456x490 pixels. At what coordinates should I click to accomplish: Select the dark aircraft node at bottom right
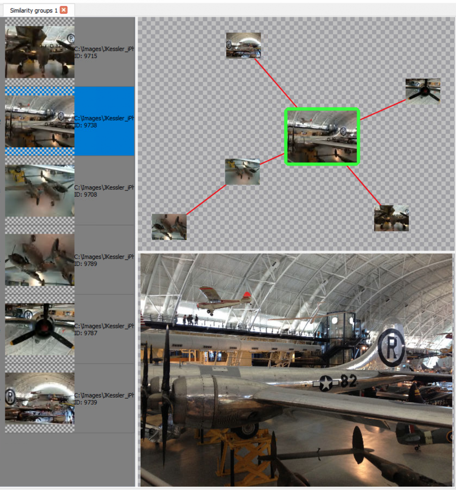point(391,218)
